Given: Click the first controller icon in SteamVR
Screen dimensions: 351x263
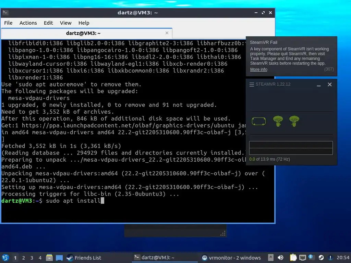Looking at the screenshot, I should 278,121.
